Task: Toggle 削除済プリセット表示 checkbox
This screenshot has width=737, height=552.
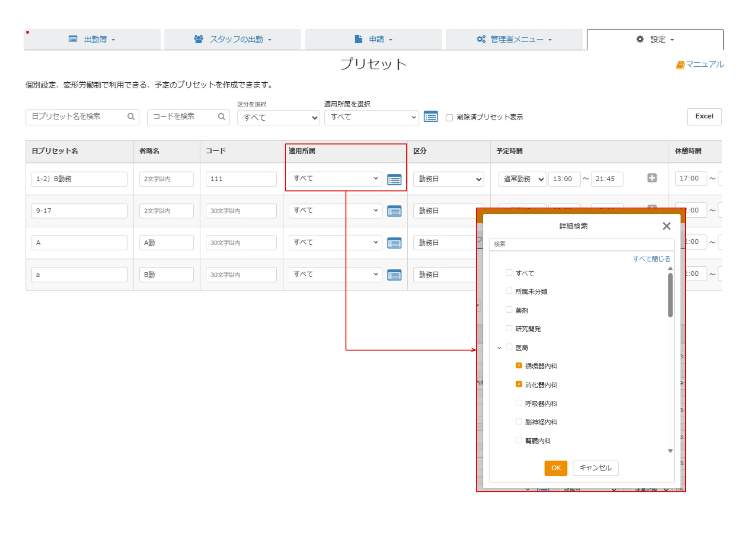Action: tap(449, 118)
